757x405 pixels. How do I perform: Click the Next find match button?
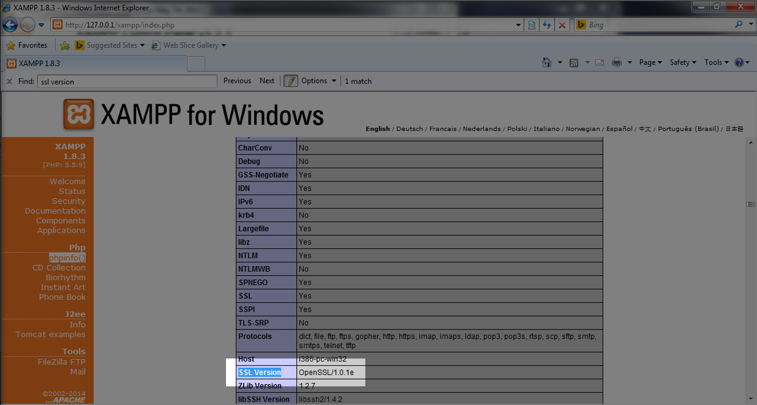(267, 81)
